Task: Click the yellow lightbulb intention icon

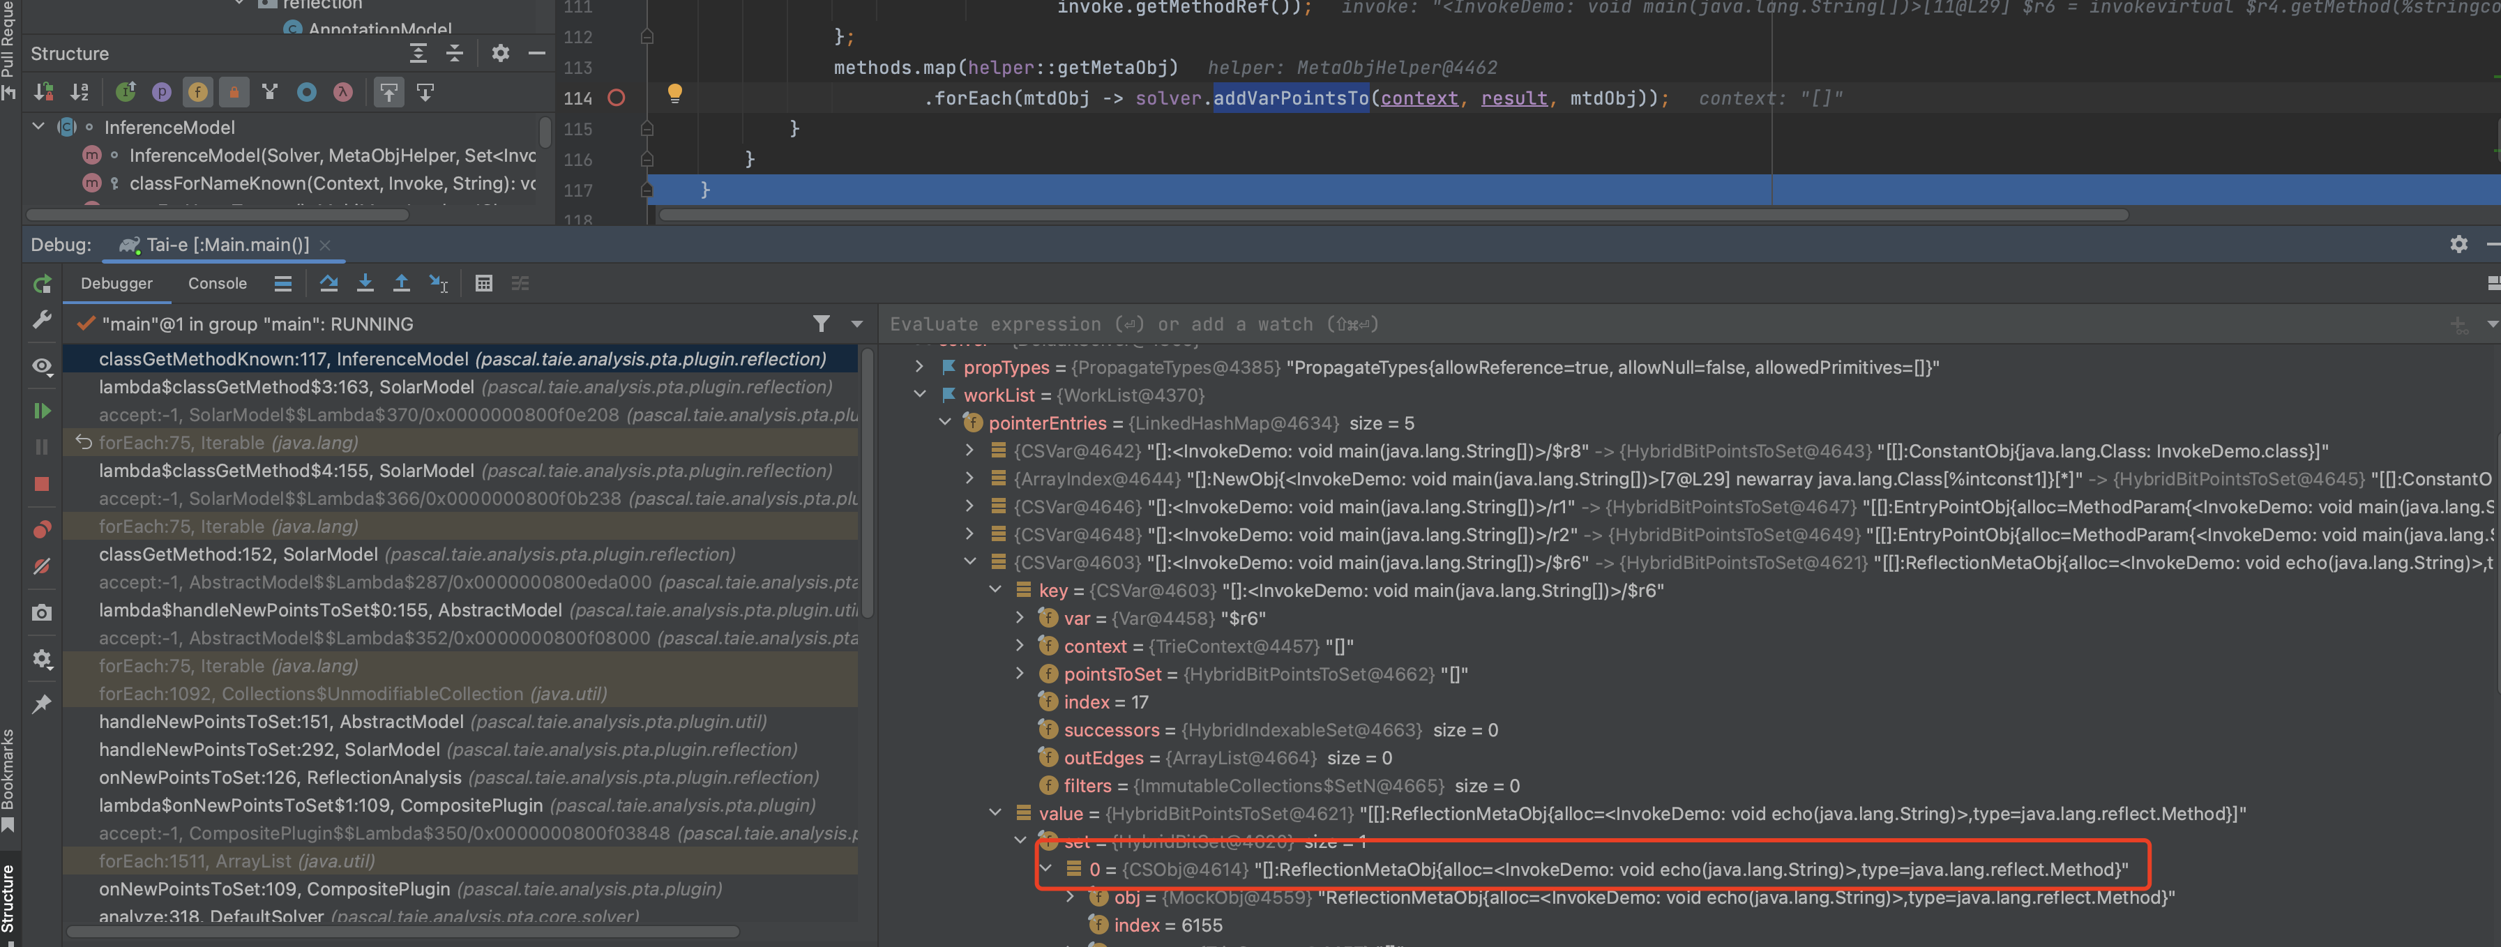Action: pyautogui.click(x=674, y=93)
